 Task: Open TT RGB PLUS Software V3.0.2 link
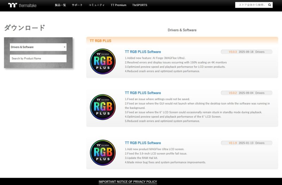click(143, 93)
